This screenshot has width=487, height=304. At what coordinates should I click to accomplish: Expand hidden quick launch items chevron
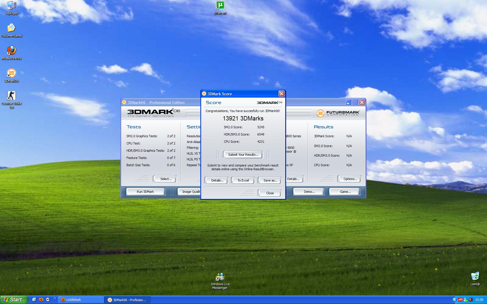pos(55,298)
